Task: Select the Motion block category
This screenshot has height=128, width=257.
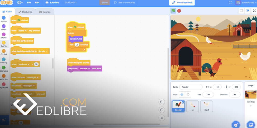Action: 4,19
